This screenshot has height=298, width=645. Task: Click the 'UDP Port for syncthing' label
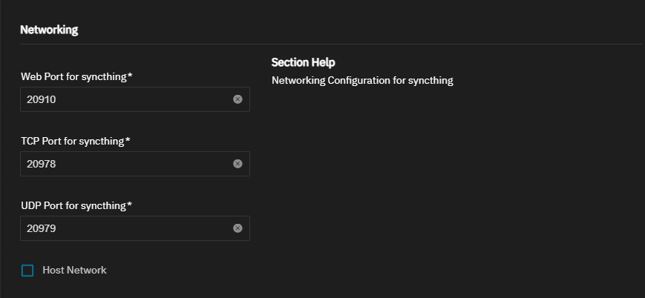click(x=72, y=205)
